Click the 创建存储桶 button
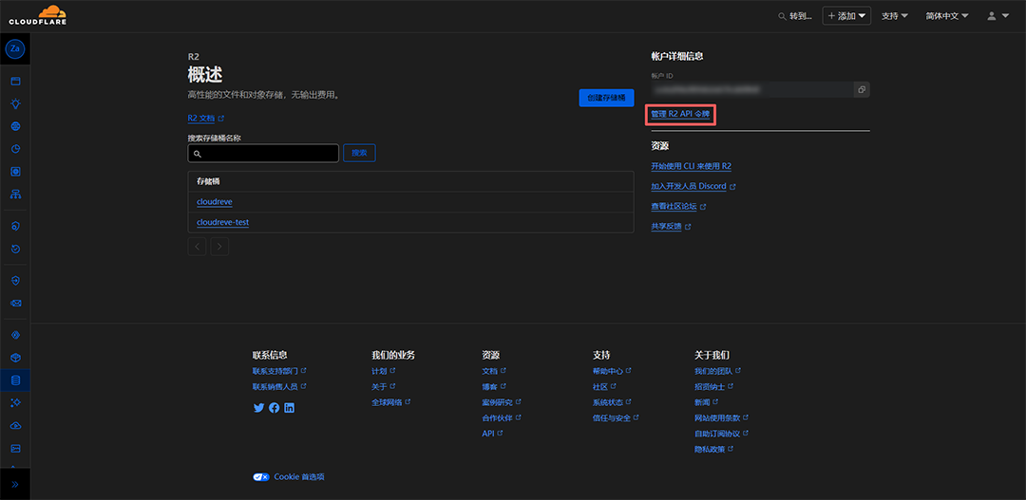The width and height of the screenshot is (1026, 500). (606, 98)
